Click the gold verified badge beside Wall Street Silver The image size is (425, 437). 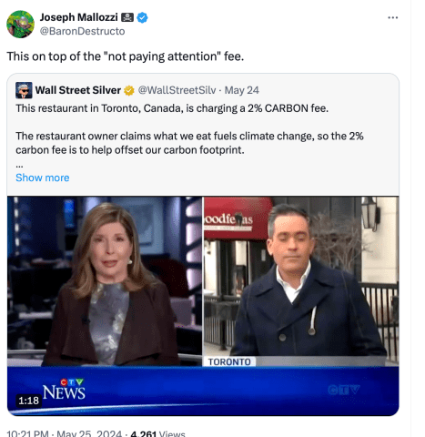click(x=129, y=90)
